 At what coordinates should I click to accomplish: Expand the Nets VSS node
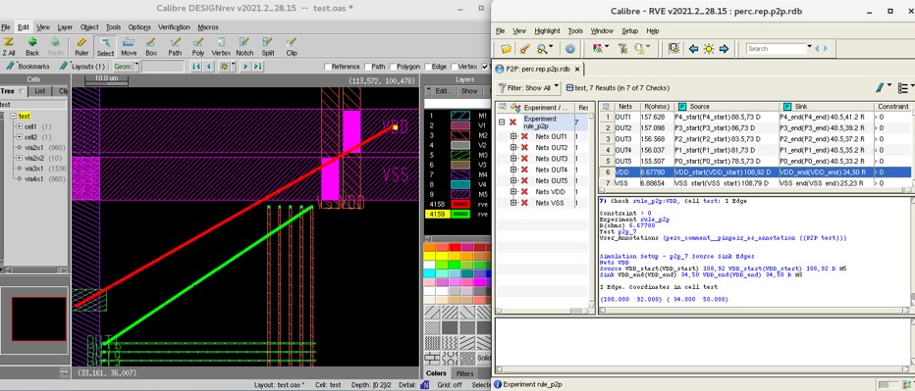[514, 202]
